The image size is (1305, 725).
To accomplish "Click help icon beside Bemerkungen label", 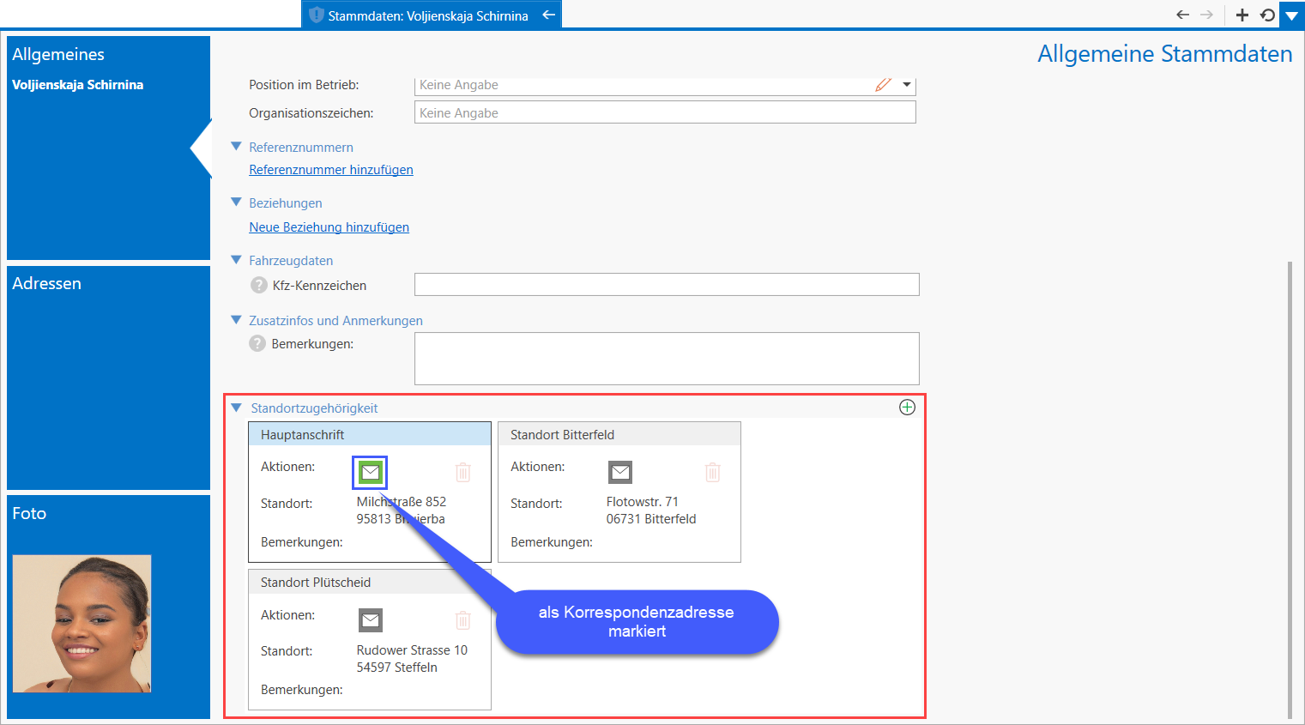I will click(x=257, y=343).
